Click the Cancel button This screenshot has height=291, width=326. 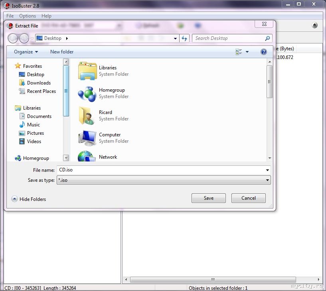(249, 198)
